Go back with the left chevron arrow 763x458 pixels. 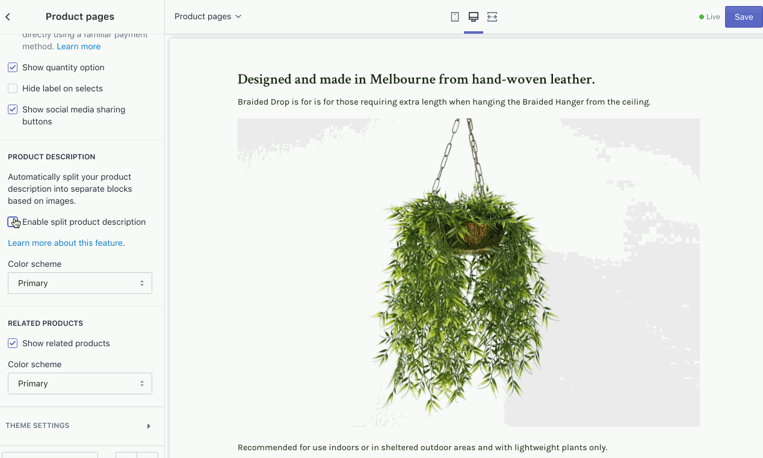[8, 17]
